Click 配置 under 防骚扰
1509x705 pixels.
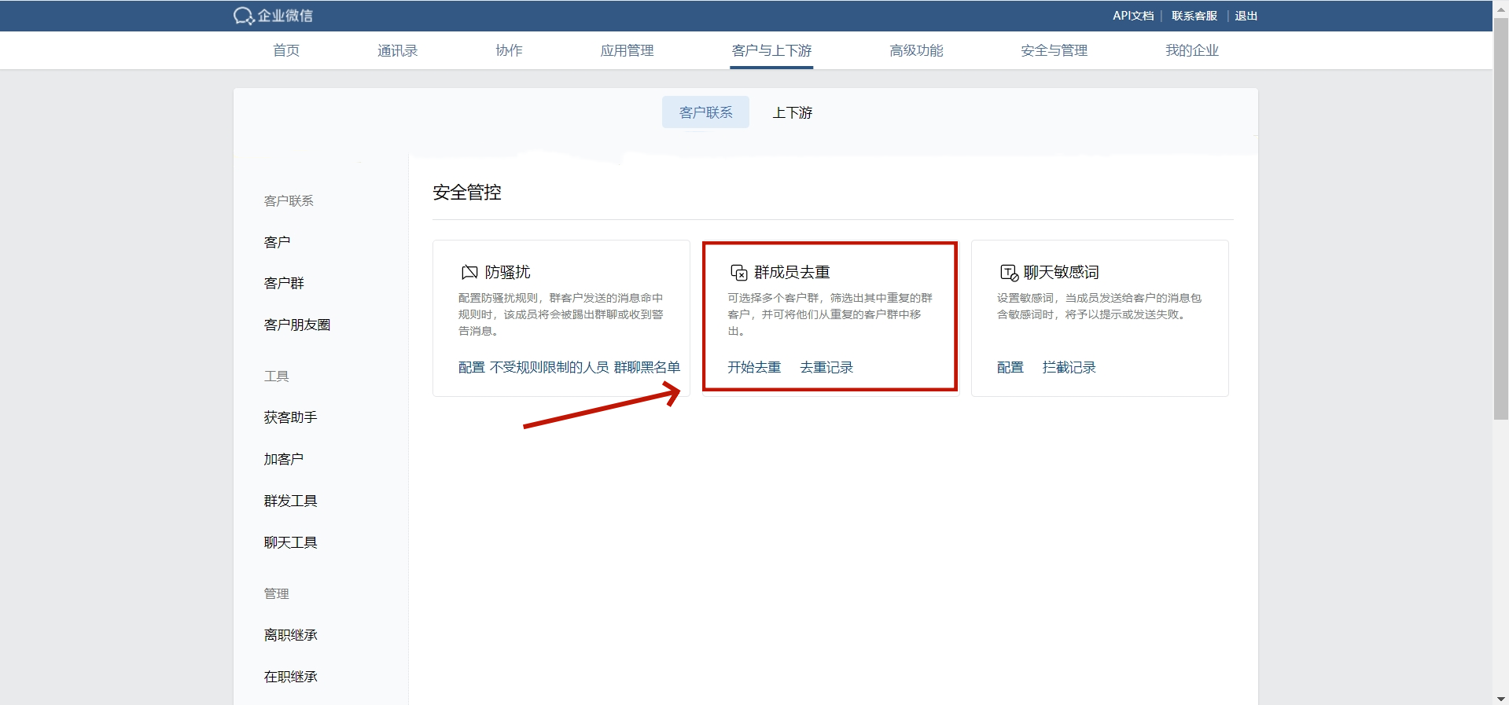[471, 367]
